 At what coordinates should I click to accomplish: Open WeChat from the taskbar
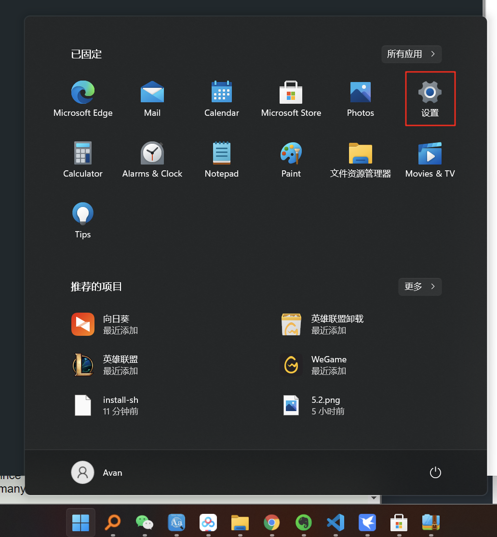point(145,523)
